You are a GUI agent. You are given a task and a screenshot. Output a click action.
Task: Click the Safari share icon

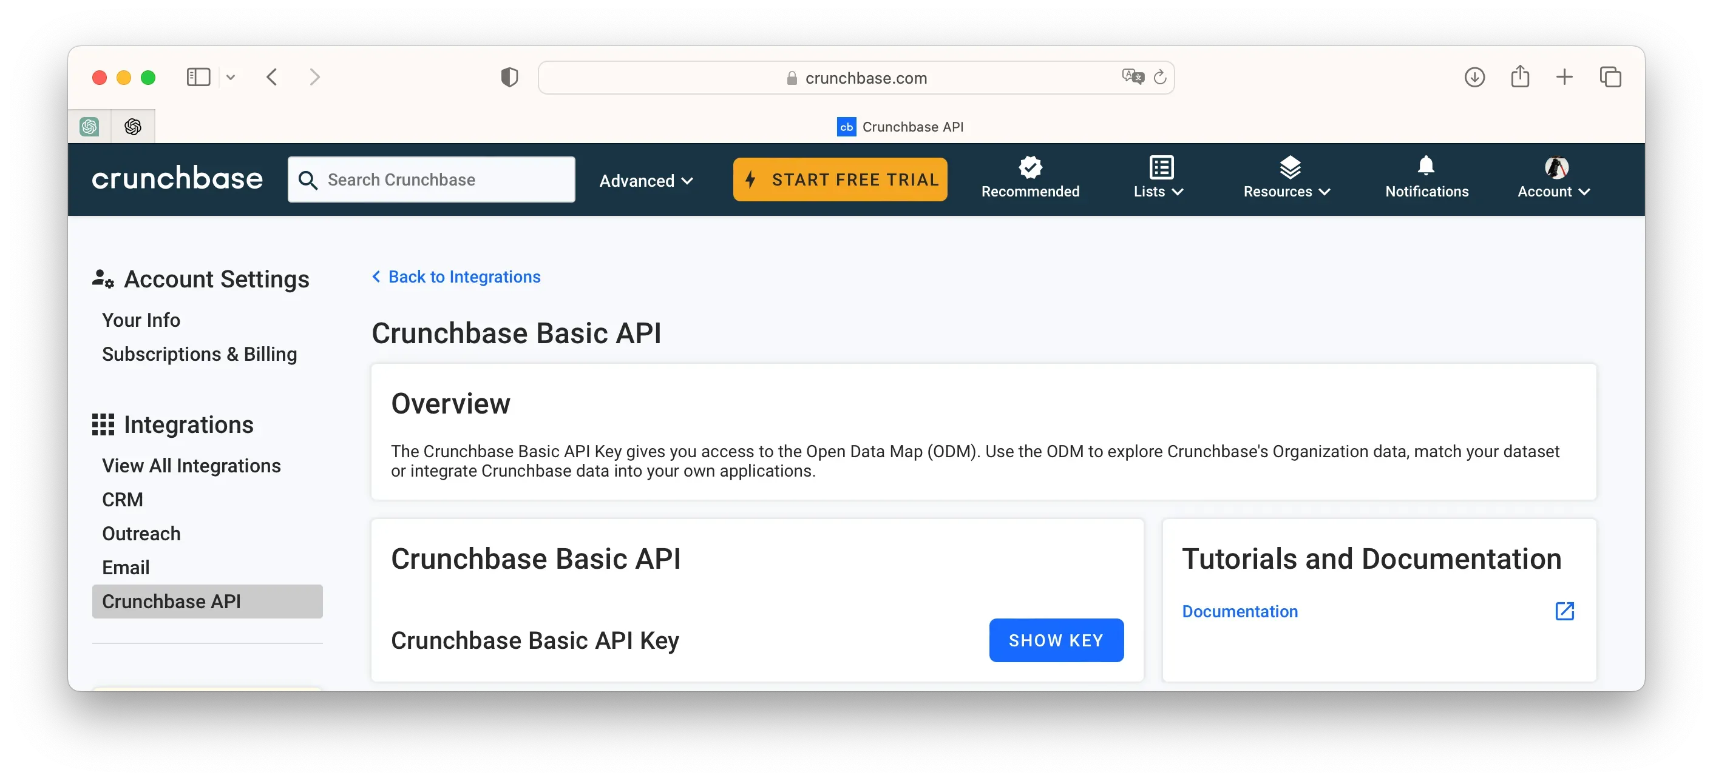point(1521,77)
